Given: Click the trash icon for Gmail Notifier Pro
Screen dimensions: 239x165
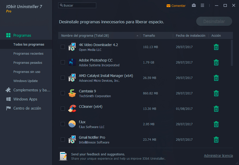Looking at the screenshot, I should pyautogui.click(x=216, y=139).
